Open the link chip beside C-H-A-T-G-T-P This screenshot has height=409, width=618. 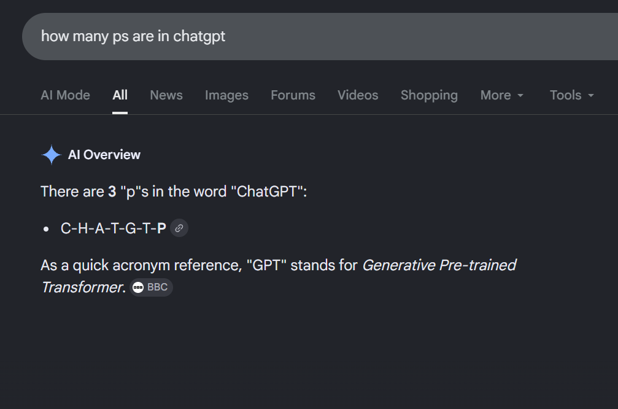(179, 228)
